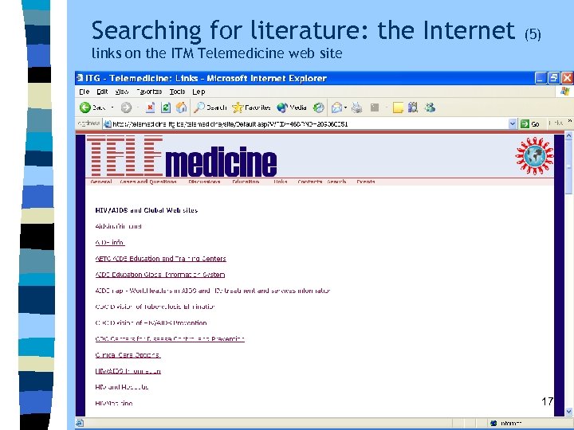Open the Links navigation tab
This screenshot has height=430, width=574.
(x=281, y=182)
